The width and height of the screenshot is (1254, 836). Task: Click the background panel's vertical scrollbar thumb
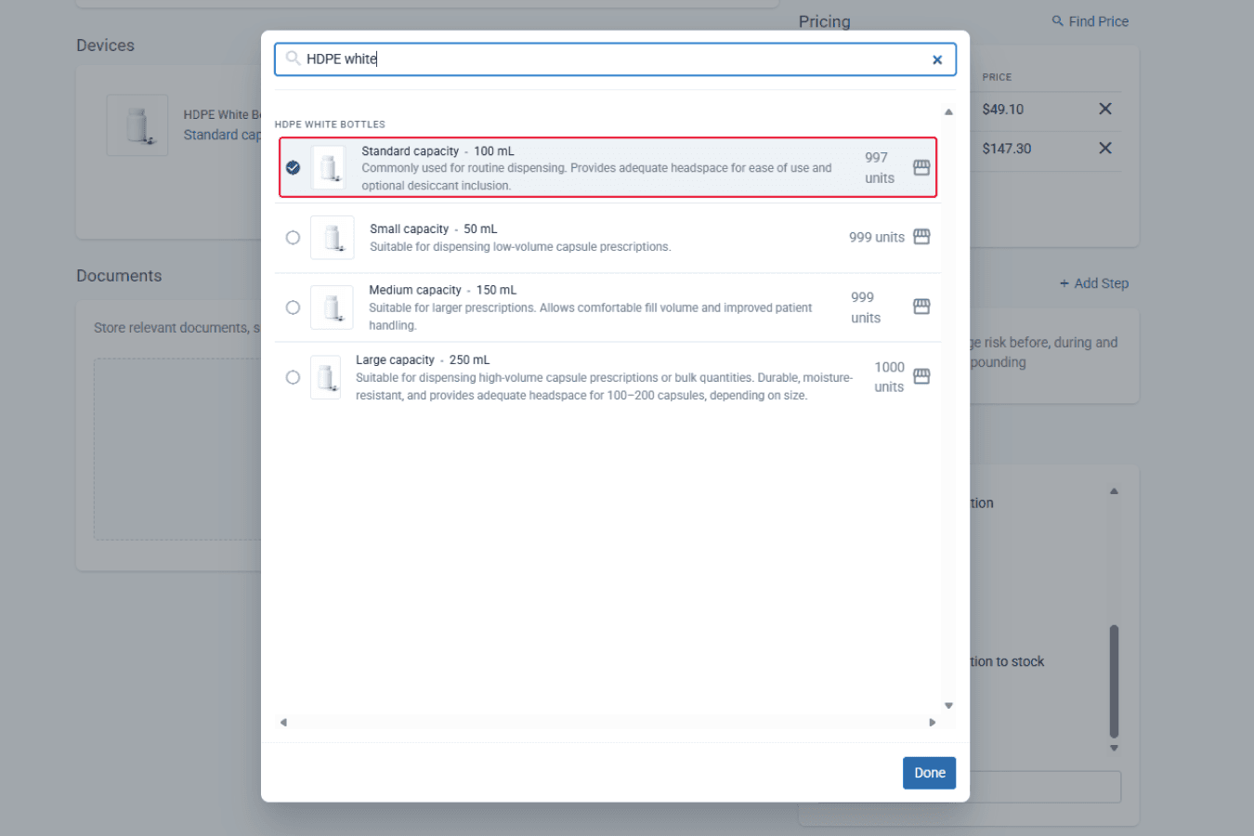point(1114,681)
